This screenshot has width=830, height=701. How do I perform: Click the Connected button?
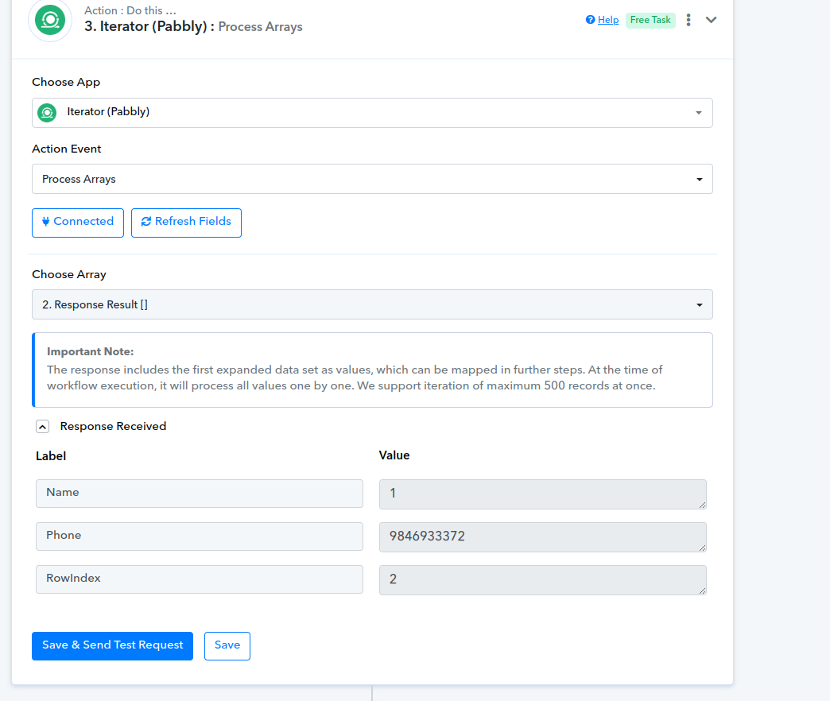click(78, 223)
